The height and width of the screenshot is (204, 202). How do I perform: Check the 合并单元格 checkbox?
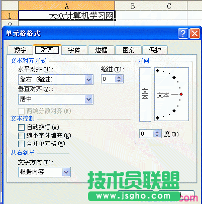21,144
